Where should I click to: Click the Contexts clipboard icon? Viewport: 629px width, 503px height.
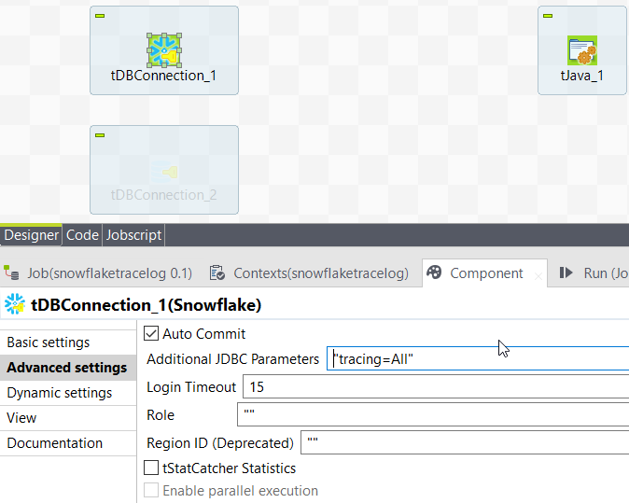point(217,272)
